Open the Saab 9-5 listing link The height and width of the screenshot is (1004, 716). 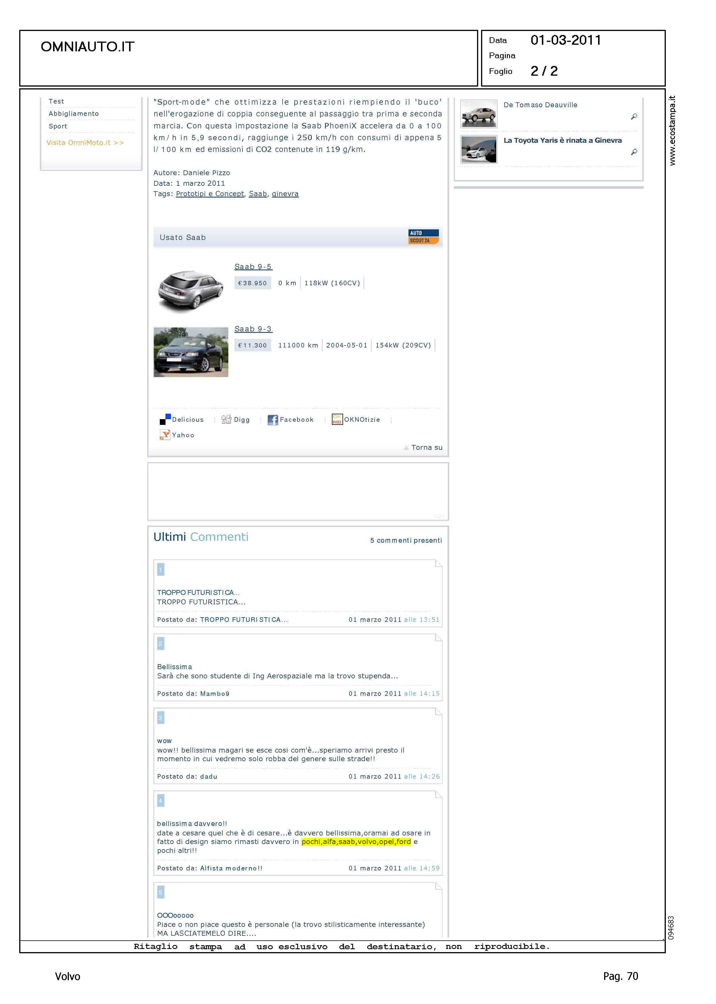click(253, 267)
